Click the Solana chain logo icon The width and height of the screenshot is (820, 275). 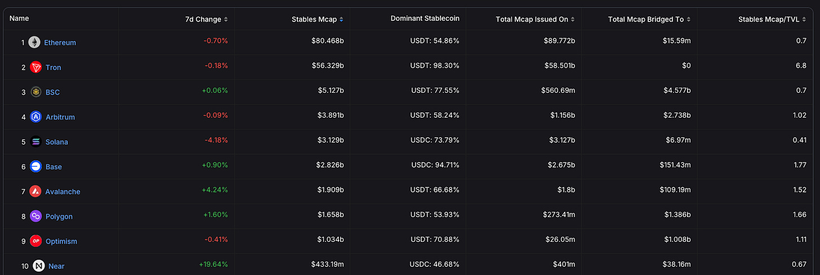point(36,142)
